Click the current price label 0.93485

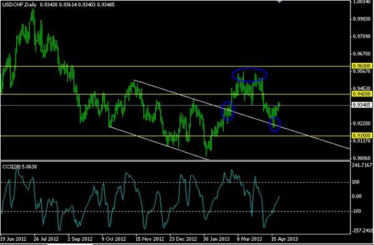coord(362,105)
